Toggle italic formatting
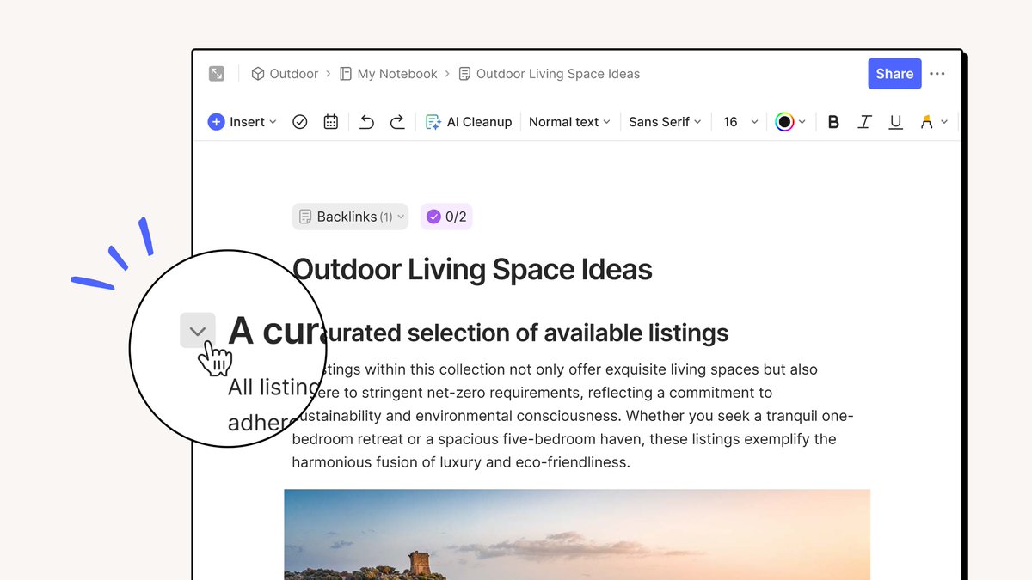The width and height of the screenshot is (1032, 580). coord(864,121)
